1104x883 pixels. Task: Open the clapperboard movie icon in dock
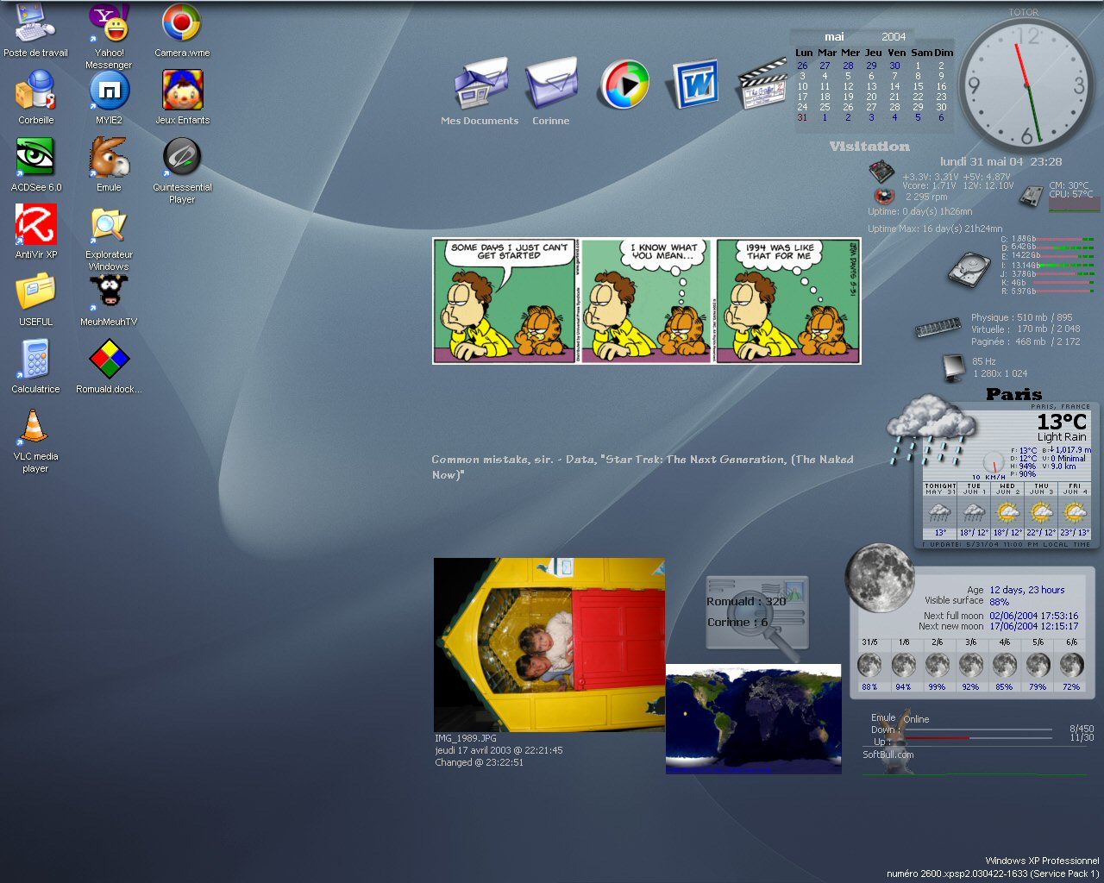[x=762, y=84]
